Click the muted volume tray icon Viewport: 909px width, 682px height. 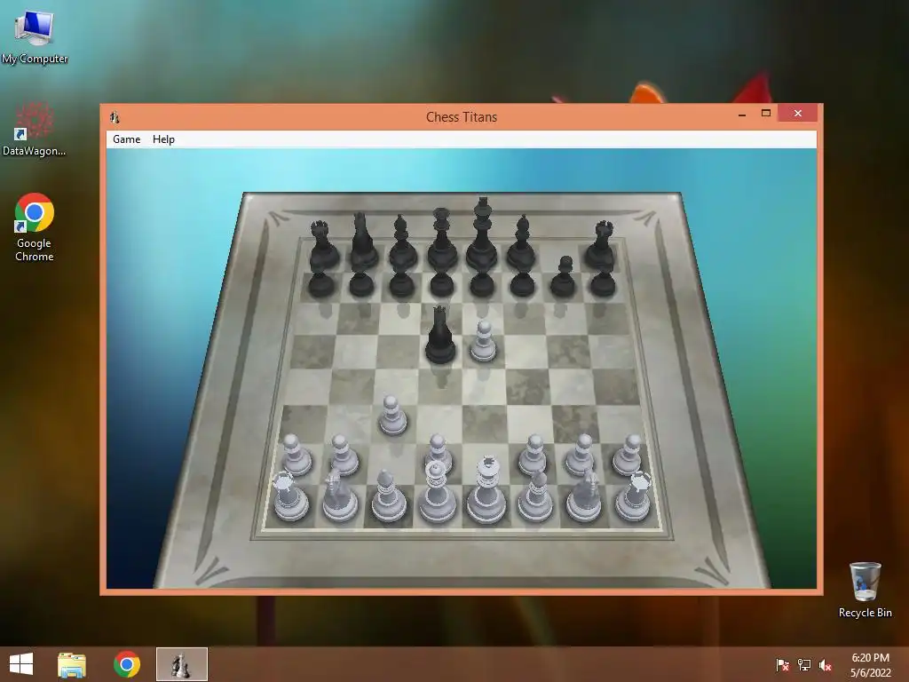tap(826, 665)
